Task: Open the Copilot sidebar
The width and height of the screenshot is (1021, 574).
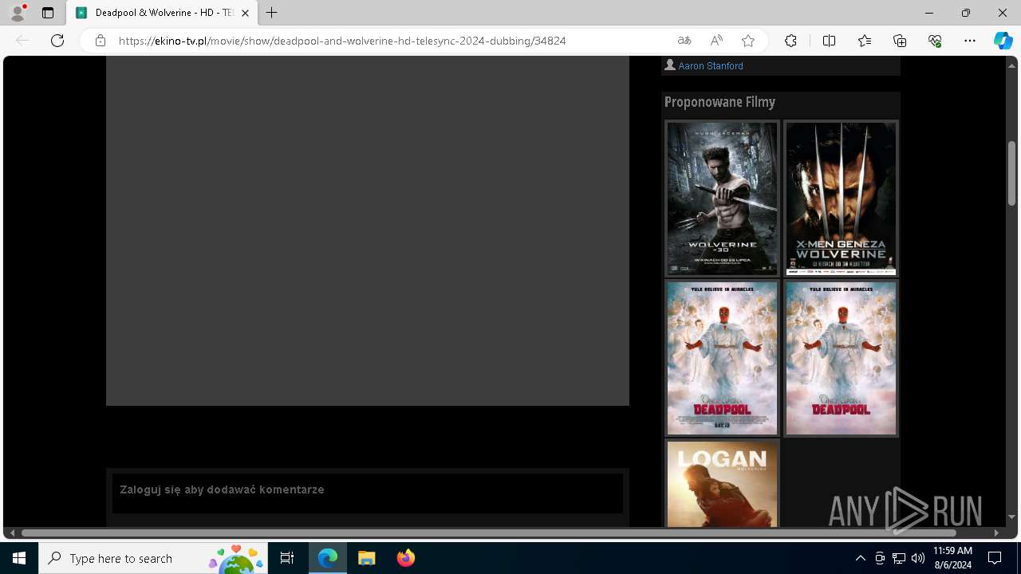Action: pyautogui.click(x=1003, y=41)
